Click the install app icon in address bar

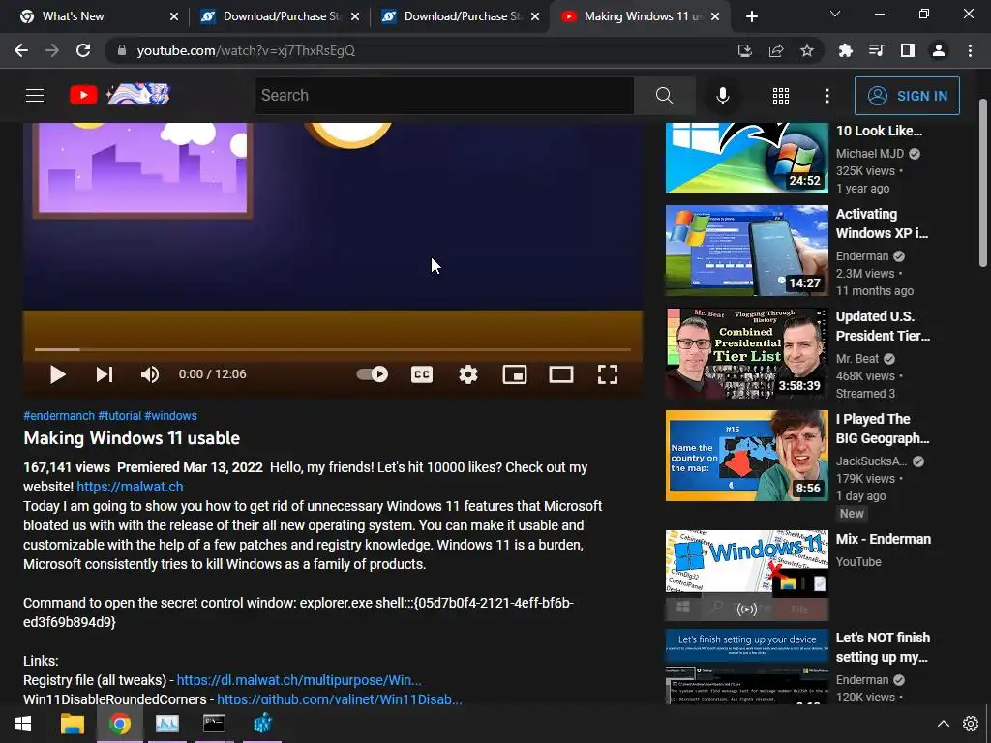coord(744,50)
